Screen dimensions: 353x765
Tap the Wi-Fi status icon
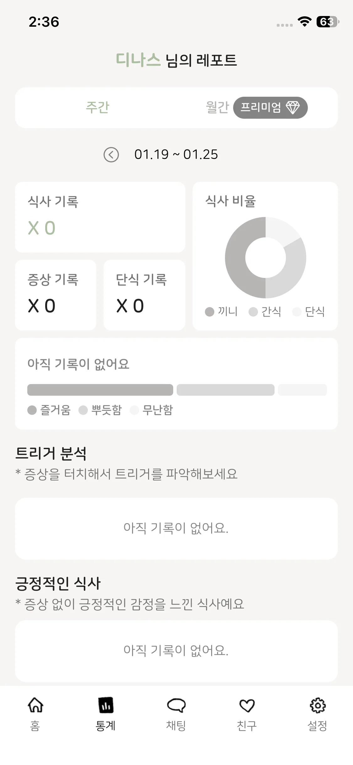click(x=304, y=22)
